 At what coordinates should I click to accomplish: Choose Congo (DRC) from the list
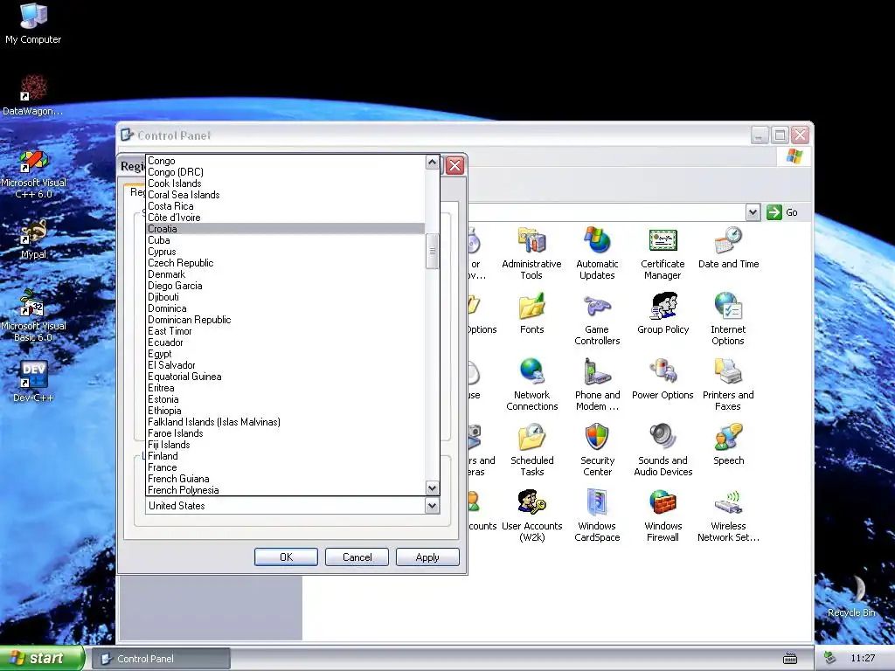point(286,172)
